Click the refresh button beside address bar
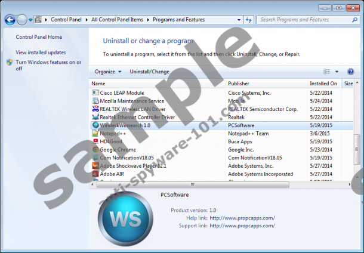 coord(248,20)
